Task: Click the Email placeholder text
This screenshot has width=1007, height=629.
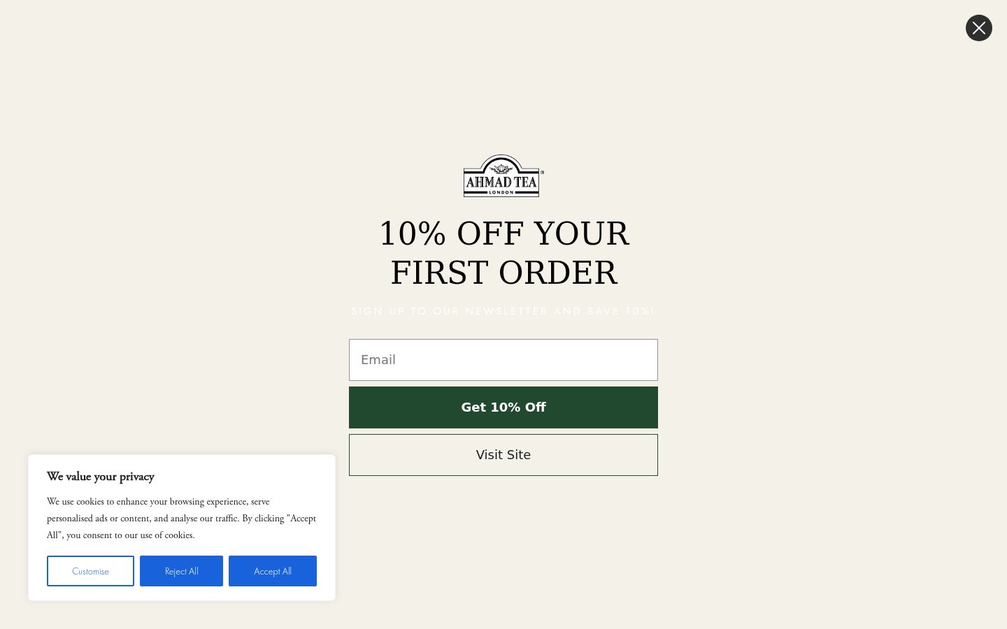Action: [378, 360]
